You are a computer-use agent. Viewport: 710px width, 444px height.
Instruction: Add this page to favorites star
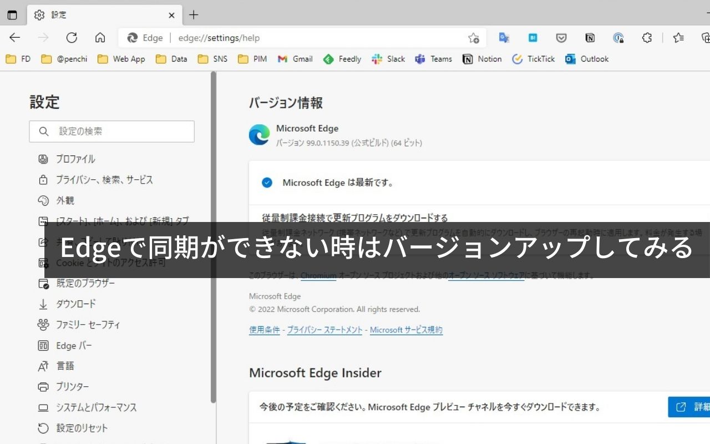coord(473,38)
